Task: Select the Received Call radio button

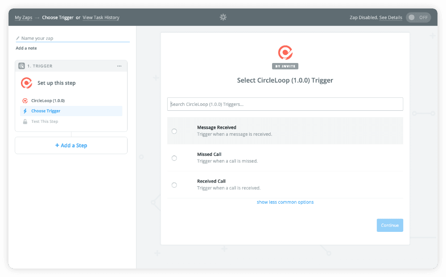Action: pos(174,185)
